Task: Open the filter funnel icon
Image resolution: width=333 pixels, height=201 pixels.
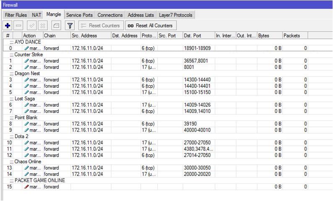Action: tap(70, 25)
